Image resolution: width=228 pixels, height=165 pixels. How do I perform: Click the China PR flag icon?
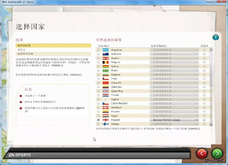tap(106, 83)
